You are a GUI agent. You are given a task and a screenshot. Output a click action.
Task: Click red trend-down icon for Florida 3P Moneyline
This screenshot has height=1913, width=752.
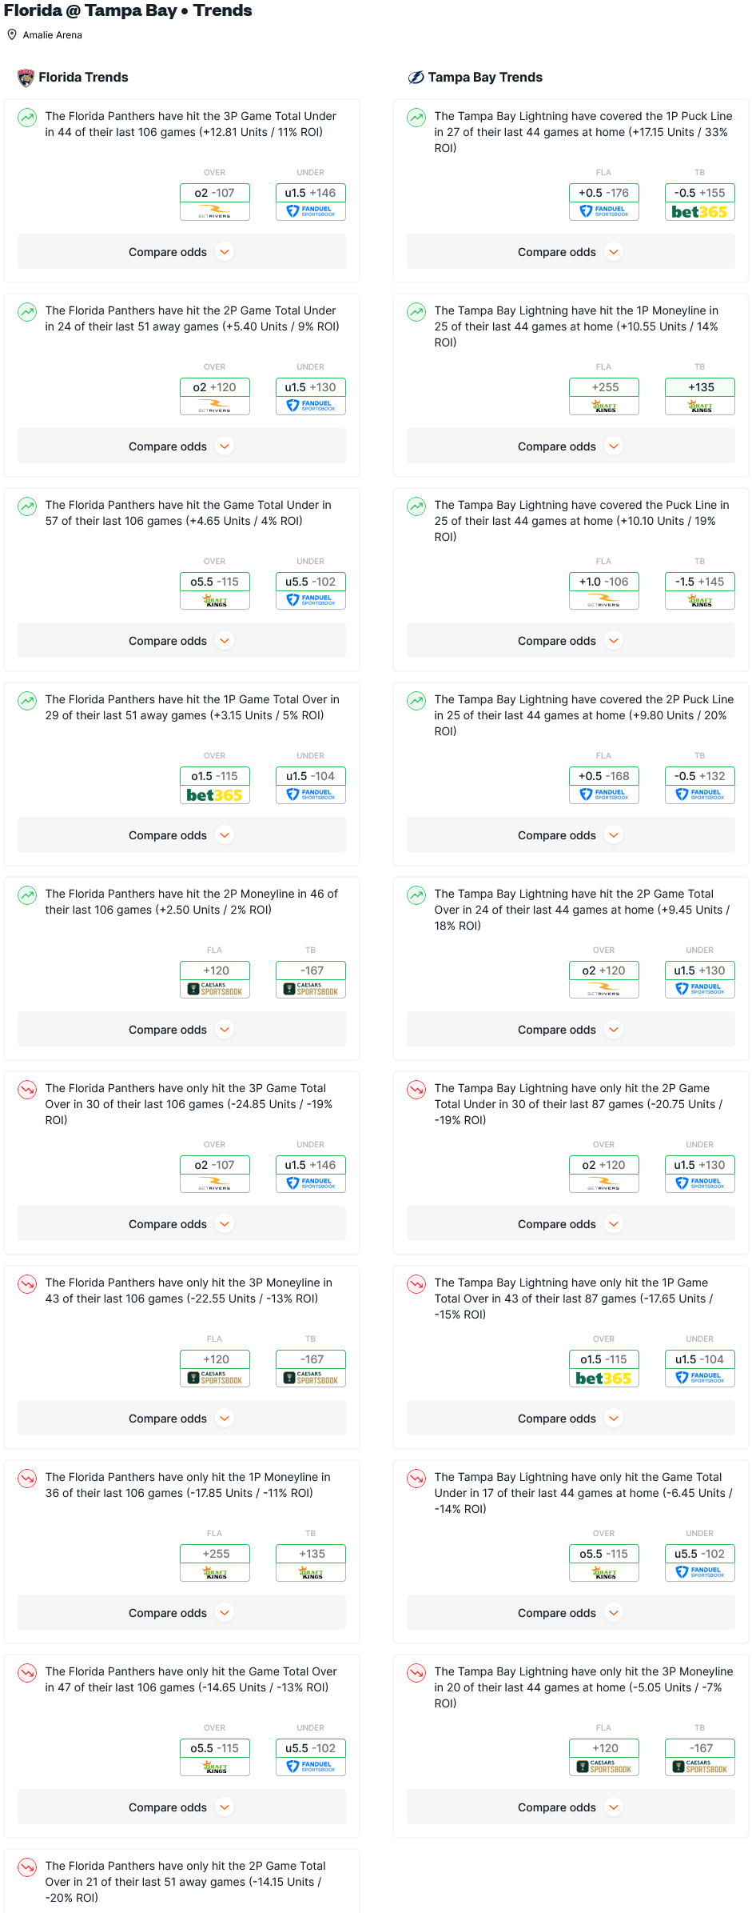click(27, 1284)
